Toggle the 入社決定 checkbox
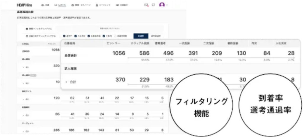This screenshot has height=137, width=303. [x=75, y=36]
